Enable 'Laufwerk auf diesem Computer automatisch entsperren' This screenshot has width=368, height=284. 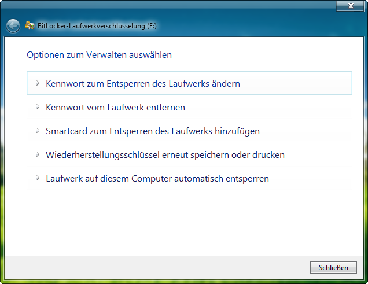pyautogui.click(x=157, y=178)
